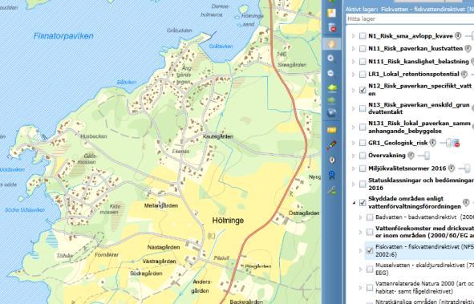The height and width of the screenshot is (304, 474).
Task: Enable the N1_Risk_sma_avlopp_kvave layer checkbox
Action: [363, 36]
